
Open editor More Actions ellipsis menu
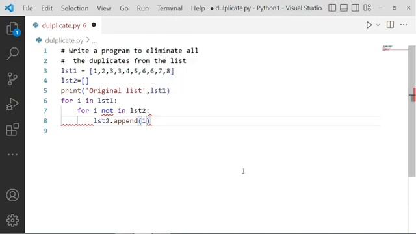point(404,25)
